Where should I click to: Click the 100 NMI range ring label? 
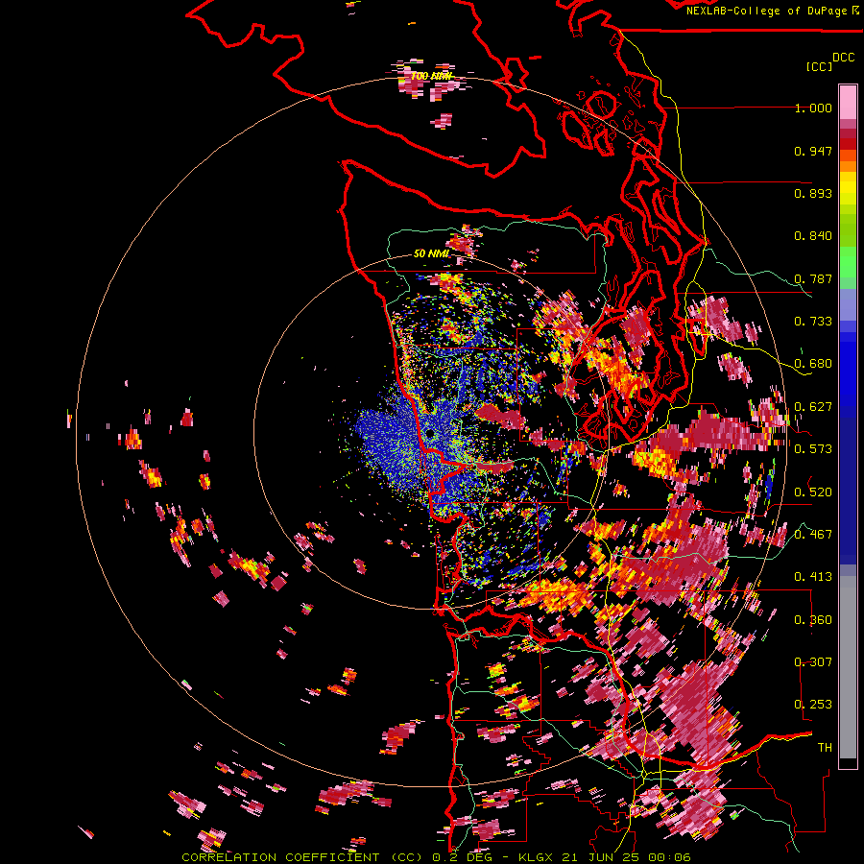[431, 76]
